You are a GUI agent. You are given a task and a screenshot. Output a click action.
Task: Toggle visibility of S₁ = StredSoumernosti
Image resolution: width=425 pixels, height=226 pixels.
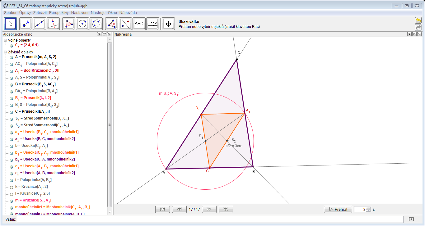(12, 119)
